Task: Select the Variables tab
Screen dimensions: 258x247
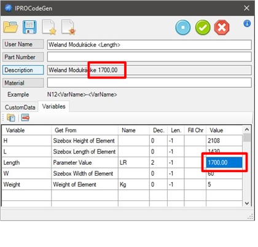Action: [53, 106]
